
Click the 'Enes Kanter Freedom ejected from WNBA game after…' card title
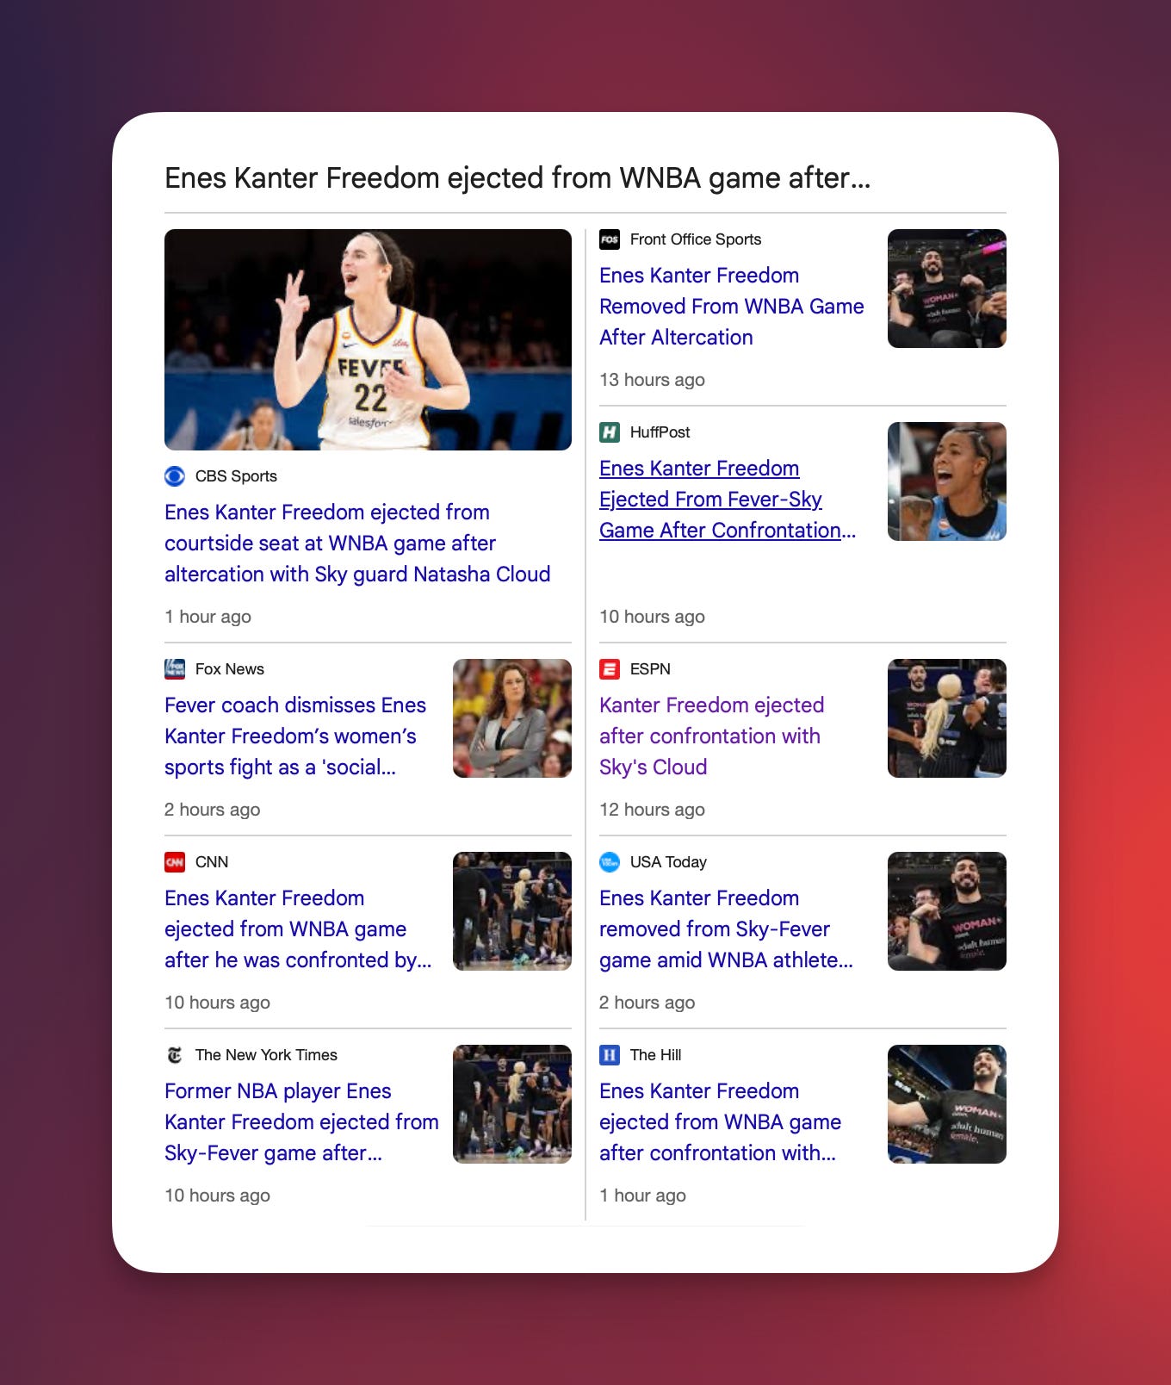pyautogui.click(x=517, y=178)
